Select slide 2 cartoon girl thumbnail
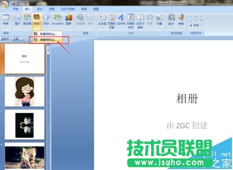 point(25,92)
